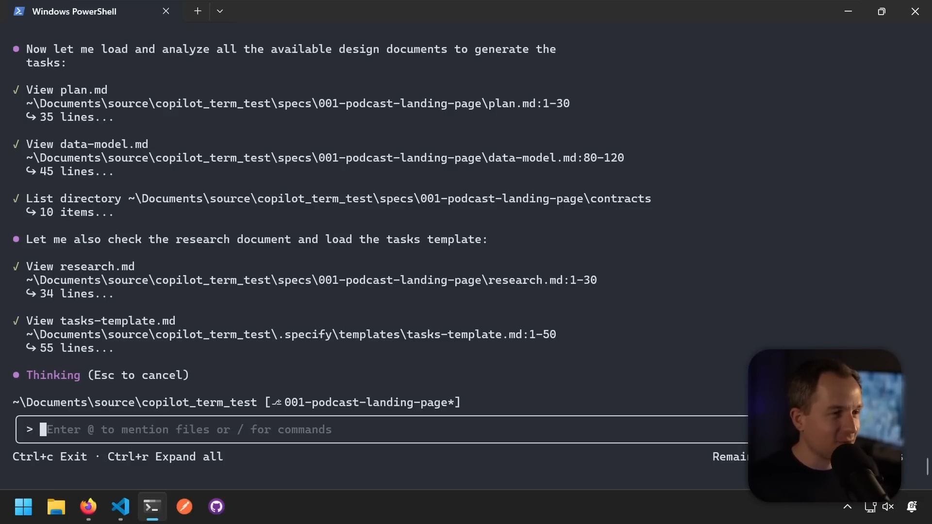Show hidden system tray icons
The height and width of the screenshot is (524, 932).
click(848, 507)
